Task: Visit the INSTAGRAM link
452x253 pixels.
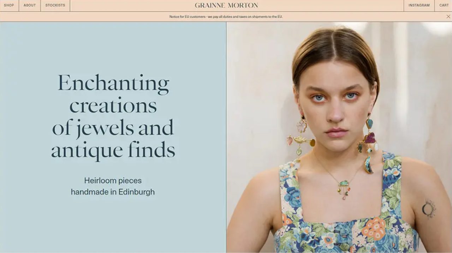Action: click(x=419, y=5)
